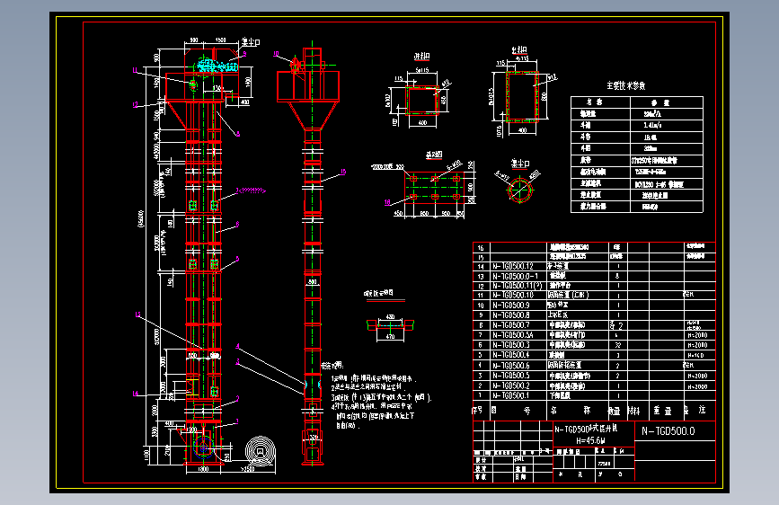This screenshot has height=505, width=779.
Task: Pick part number N-TGD500.4 in parts list
Action: [x=511, y=355]
